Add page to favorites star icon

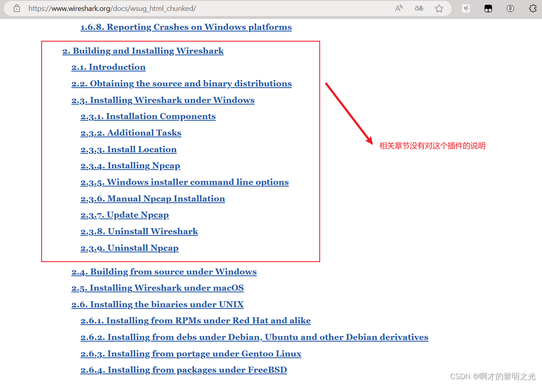coord(439,8)
